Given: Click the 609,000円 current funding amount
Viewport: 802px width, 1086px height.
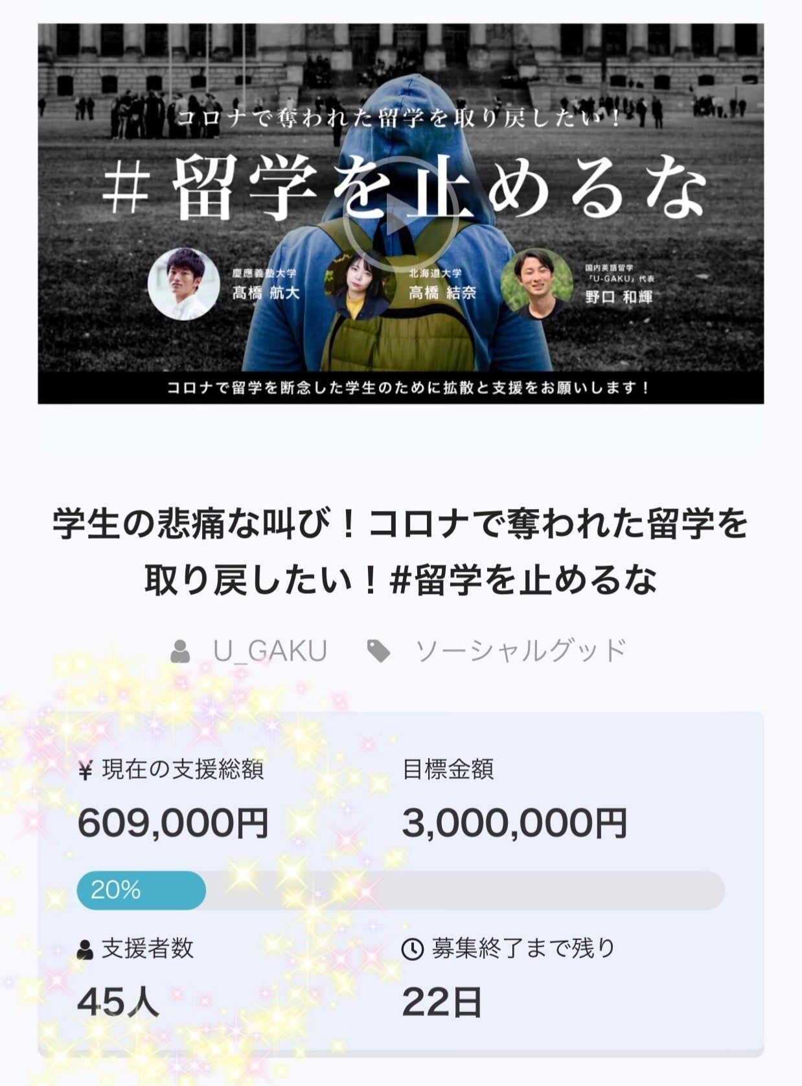Looking at the screenshot, I should pyautogui.click(x=173, y=823).
